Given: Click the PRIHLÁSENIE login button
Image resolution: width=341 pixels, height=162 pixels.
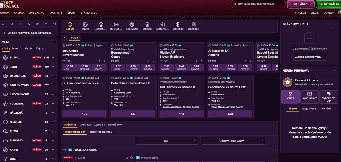Looking at the screenshot, I should pyautogui.click(x=301, y=4).
